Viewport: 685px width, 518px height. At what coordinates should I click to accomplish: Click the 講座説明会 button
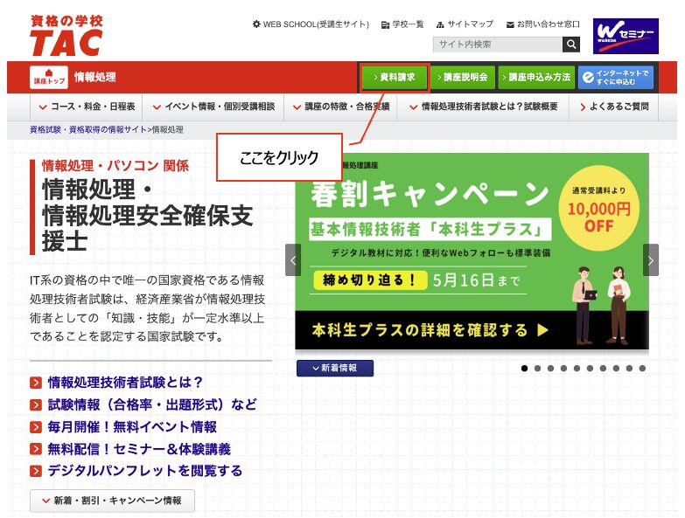pyautogui.click(x=463, y=77)
